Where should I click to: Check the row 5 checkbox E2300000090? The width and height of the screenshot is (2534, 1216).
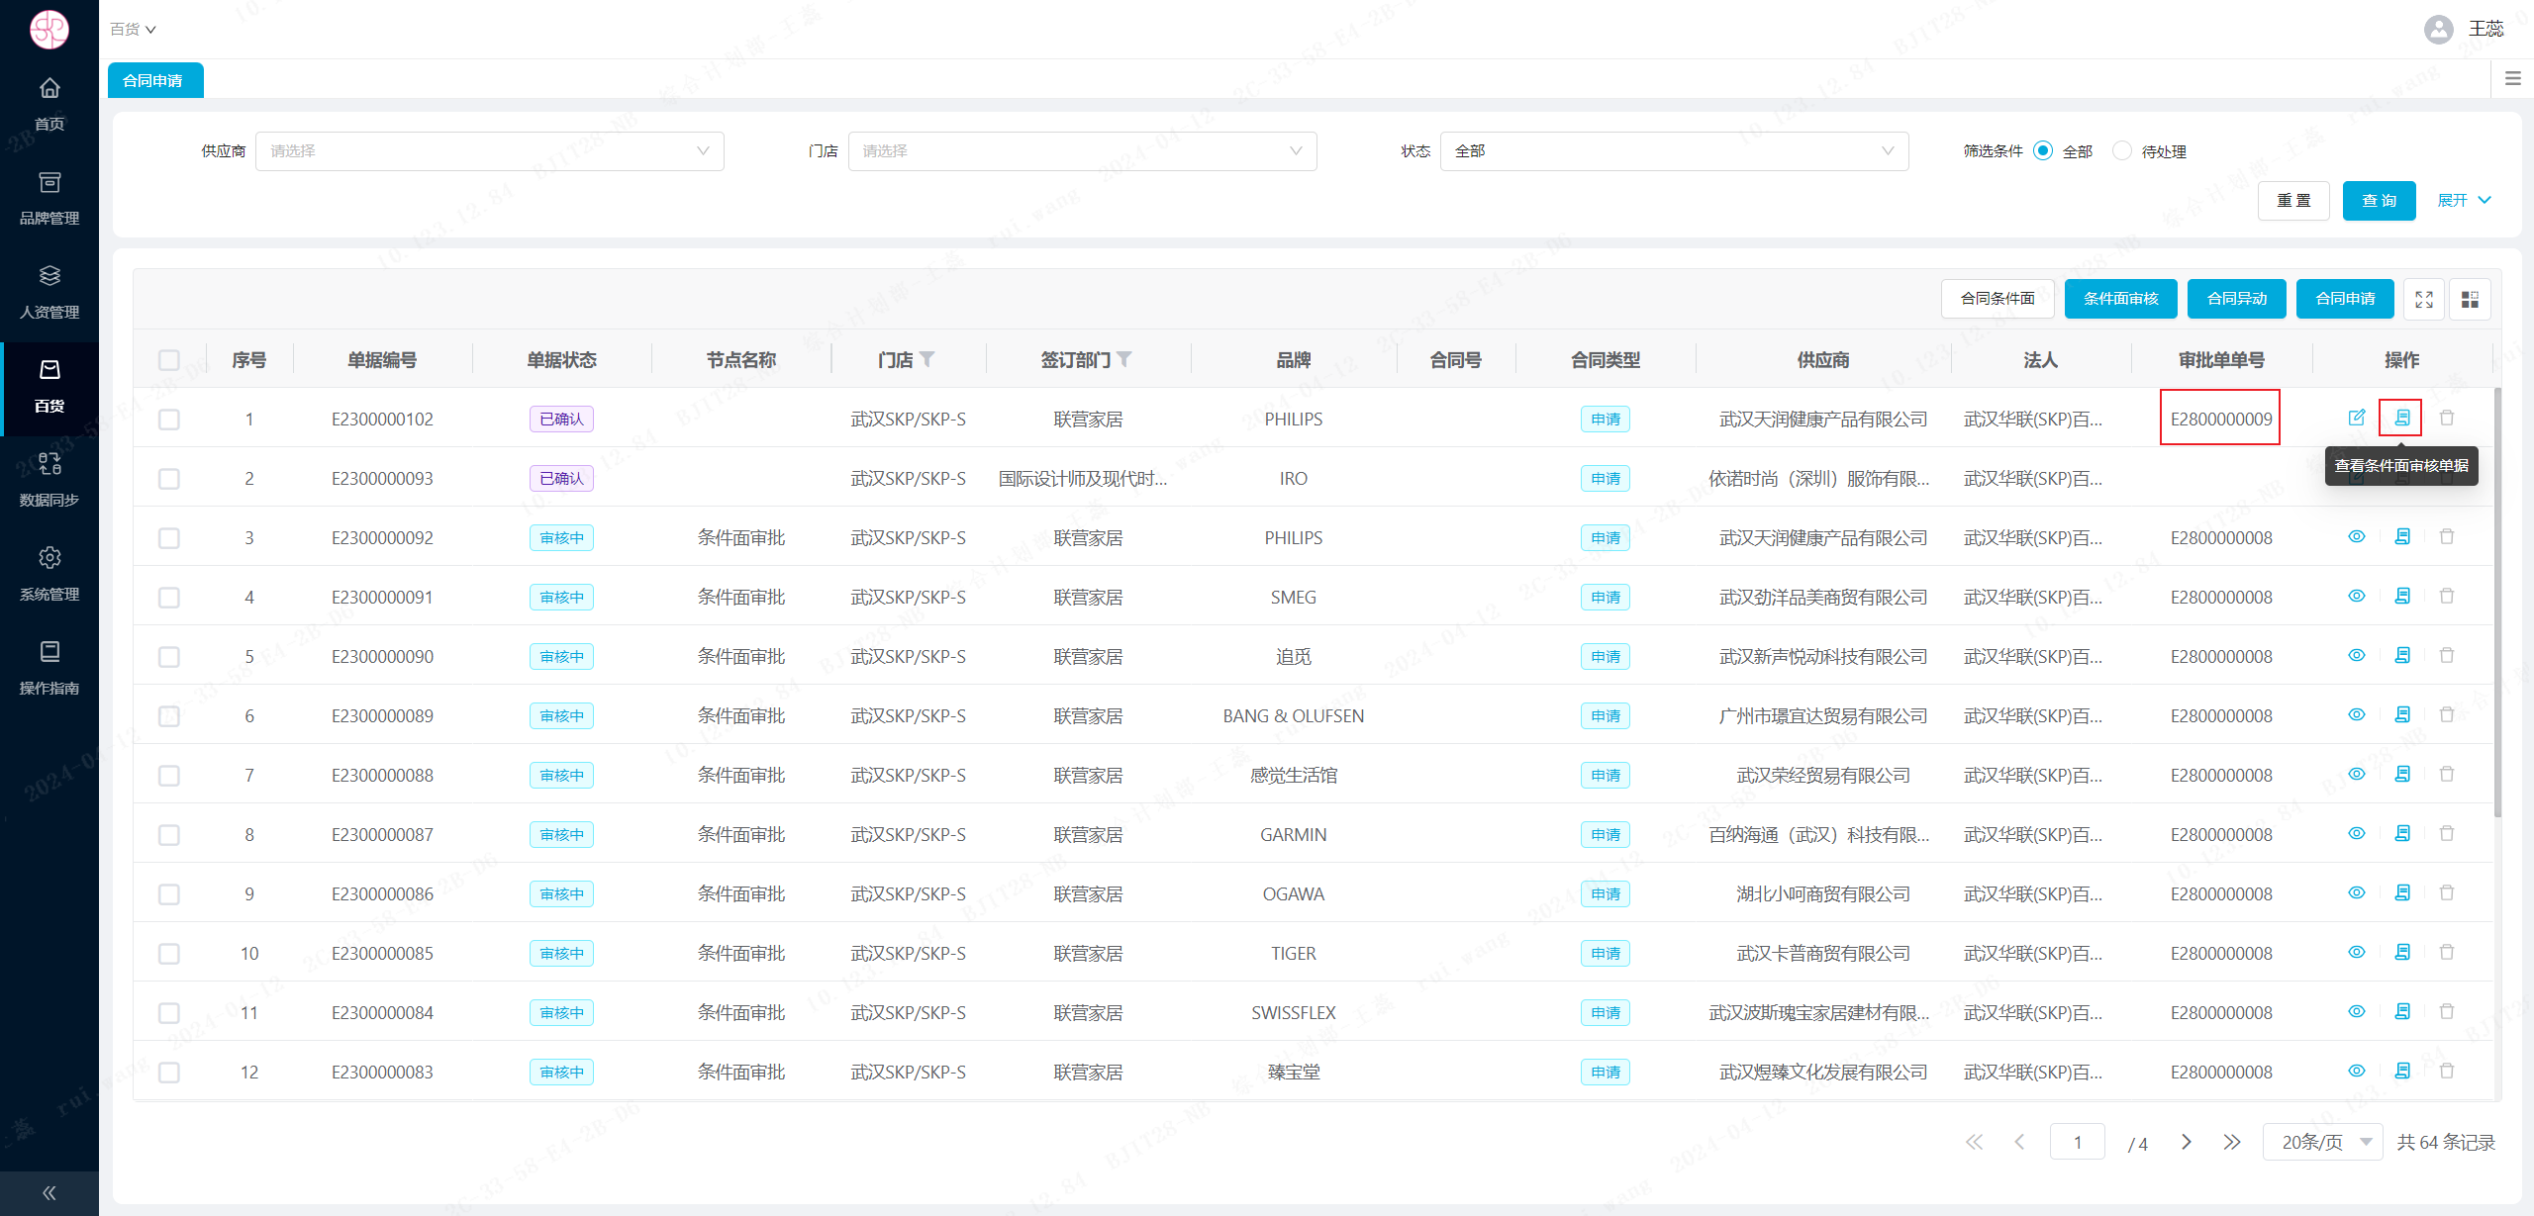(x=169, y=657)
